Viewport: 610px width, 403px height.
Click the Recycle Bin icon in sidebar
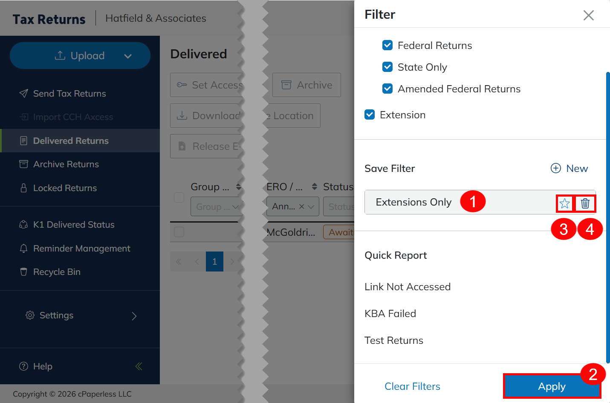point(24,272)
